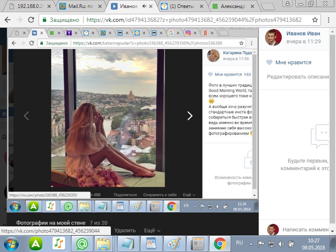336x252 pixels.
Task: Open Фотографии на моей стене album link
Action: [x=51, y=223]
